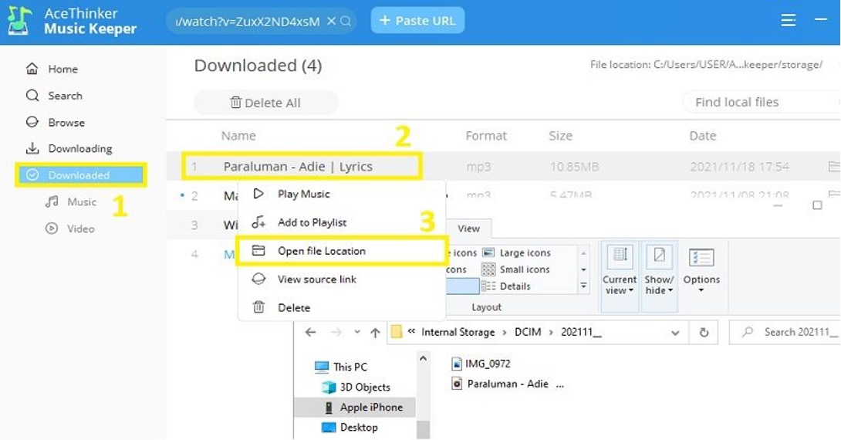Open the Browse section
This screenshot has height=440, width=841.
pyautogui.click(x=56, y=122)
